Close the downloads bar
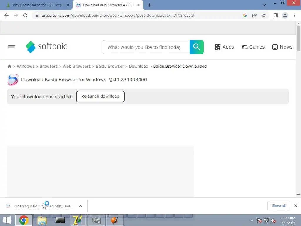This screenshot has width=301, height=226. tap(296, 206)
